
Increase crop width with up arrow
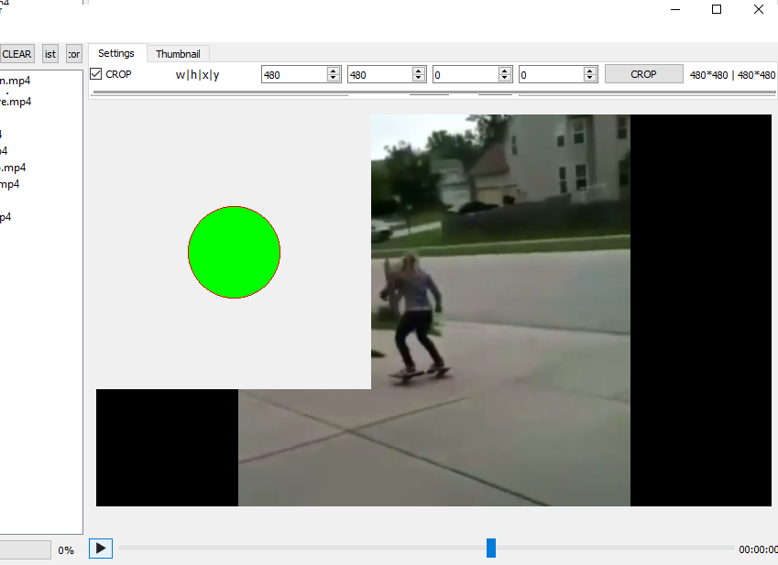coord(334,71)
